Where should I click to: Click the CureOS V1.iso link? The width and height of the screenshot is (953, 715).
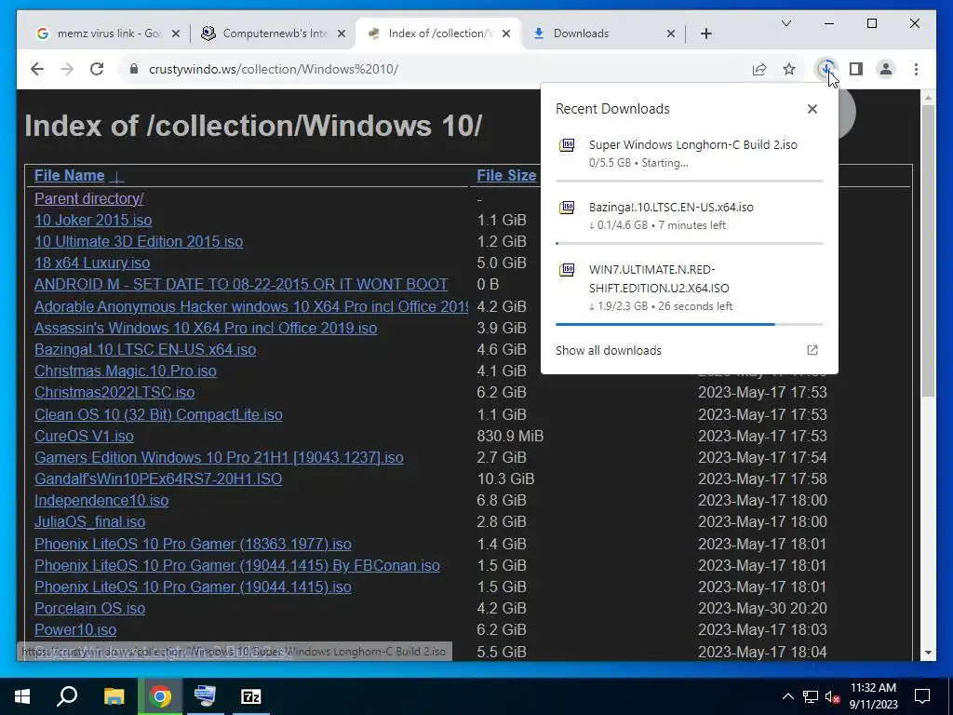84,436
